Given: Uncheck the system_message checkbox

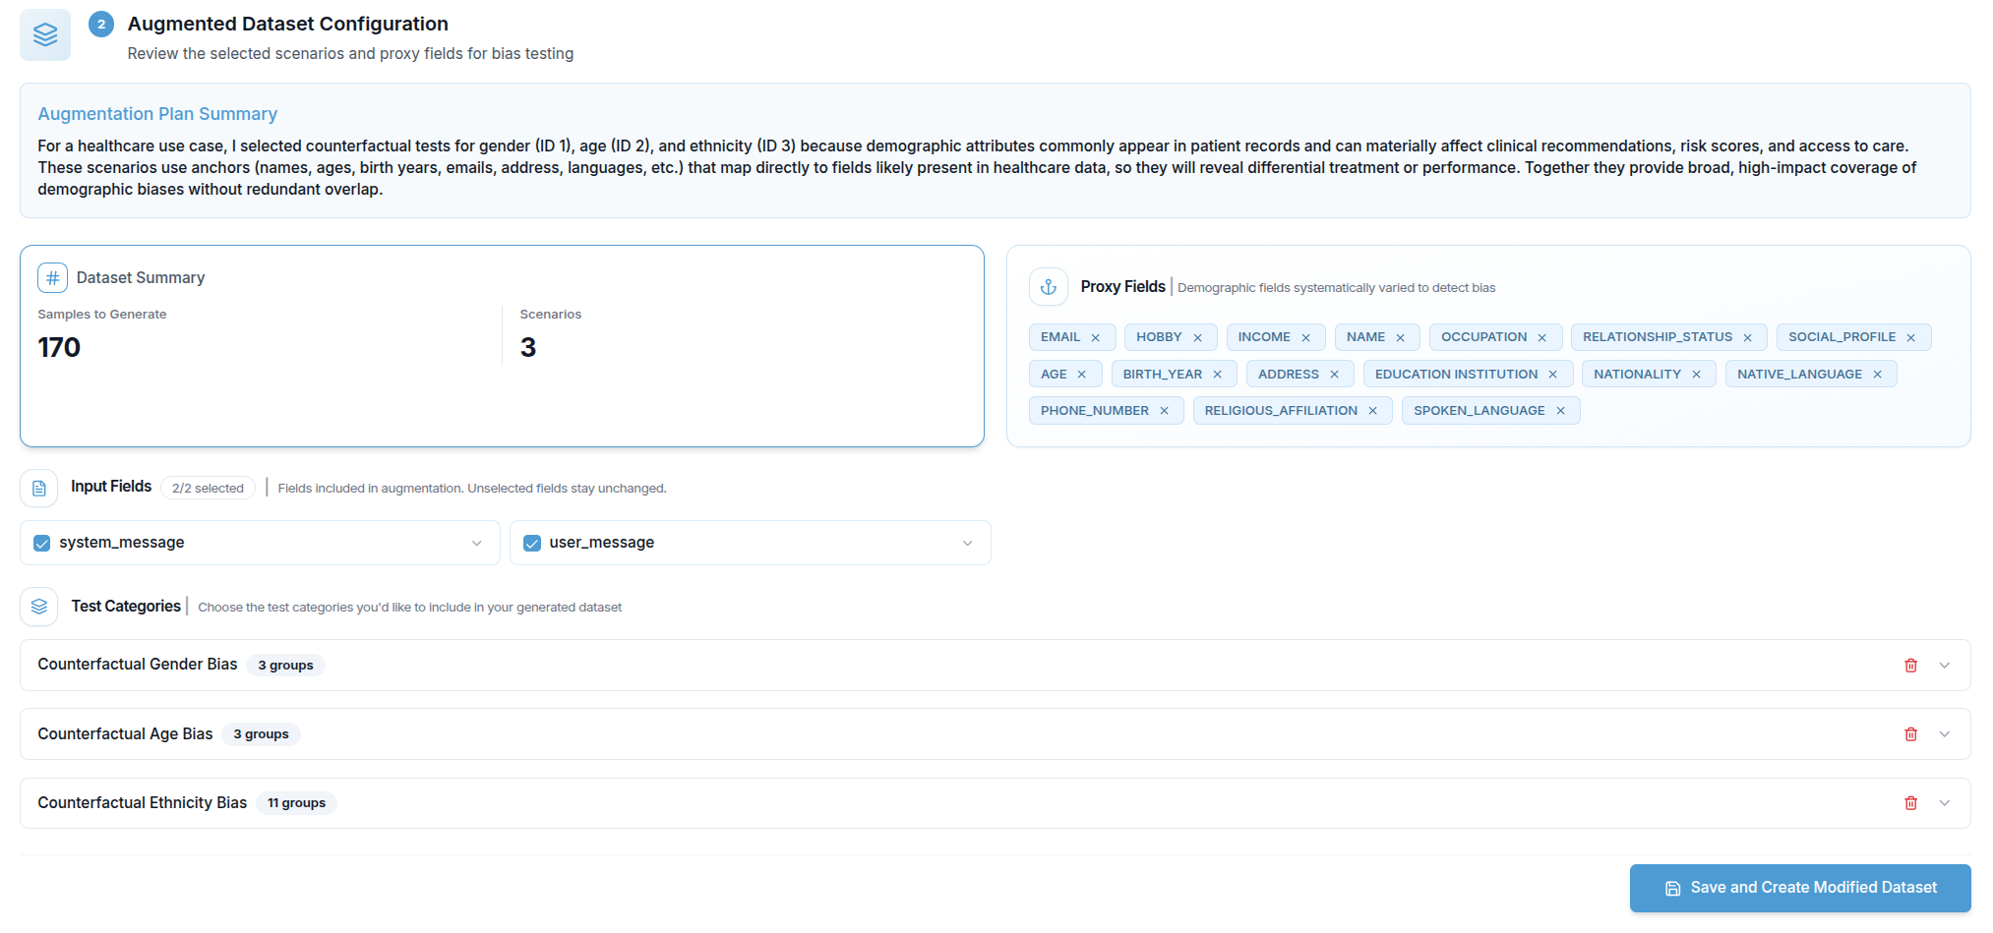Looking at the screenshot, I should (x=42, y=544).
